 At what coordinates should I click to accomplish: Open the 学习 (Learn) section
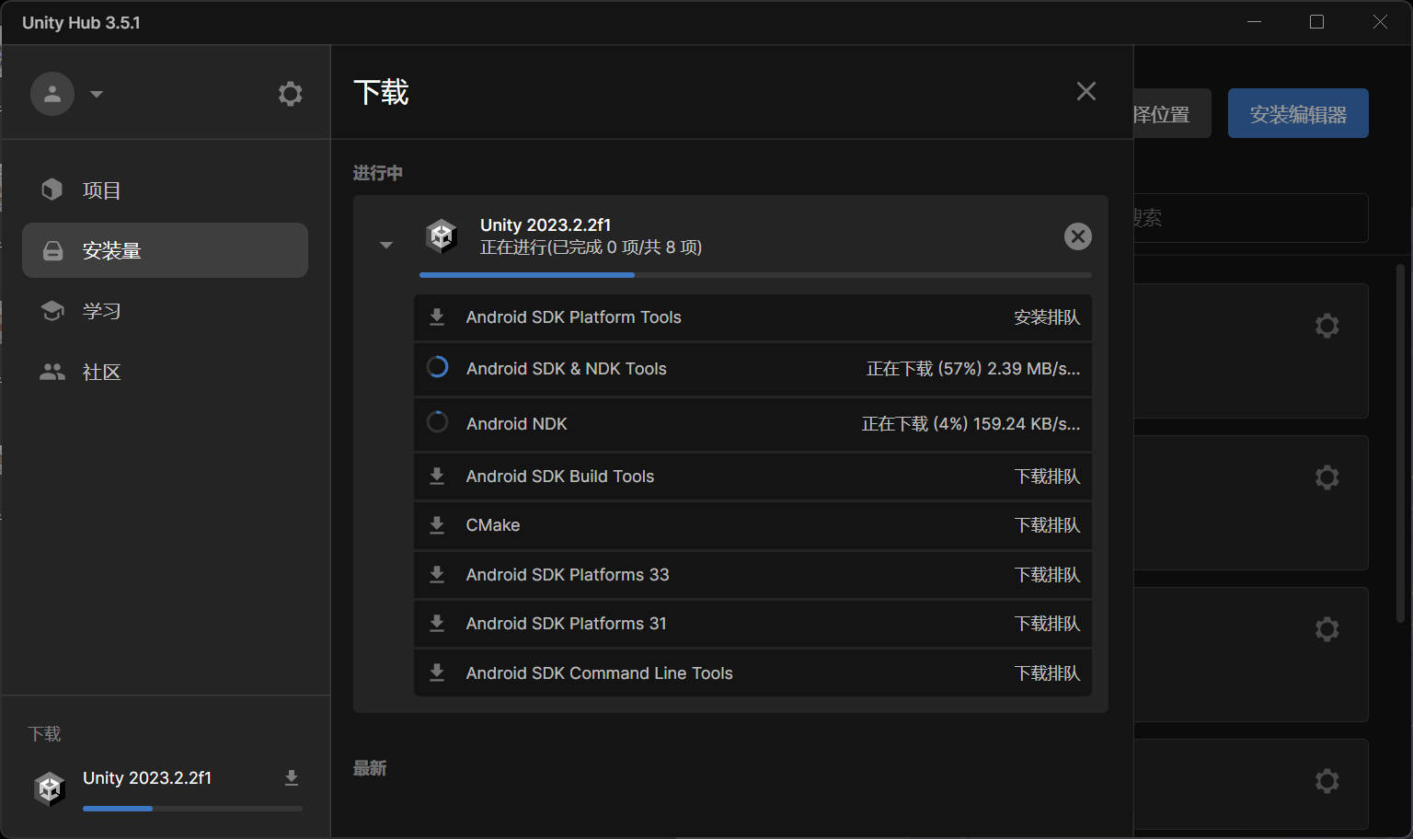coord(102,311)
